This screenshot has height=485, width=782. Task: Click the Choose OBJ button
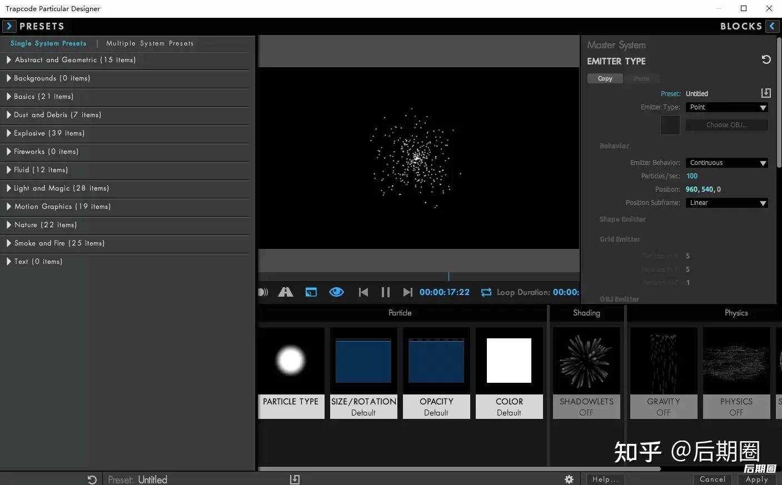[726, 124]
